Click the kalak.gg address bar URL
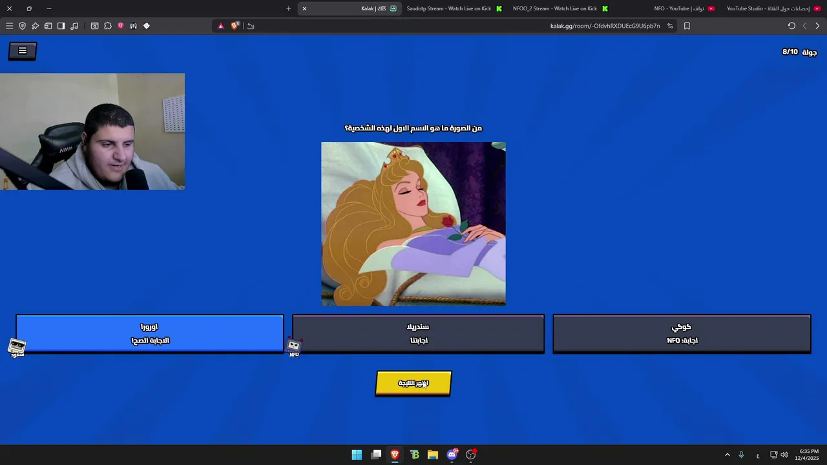This screenshot has width=827, height=465. coord(605,26)
